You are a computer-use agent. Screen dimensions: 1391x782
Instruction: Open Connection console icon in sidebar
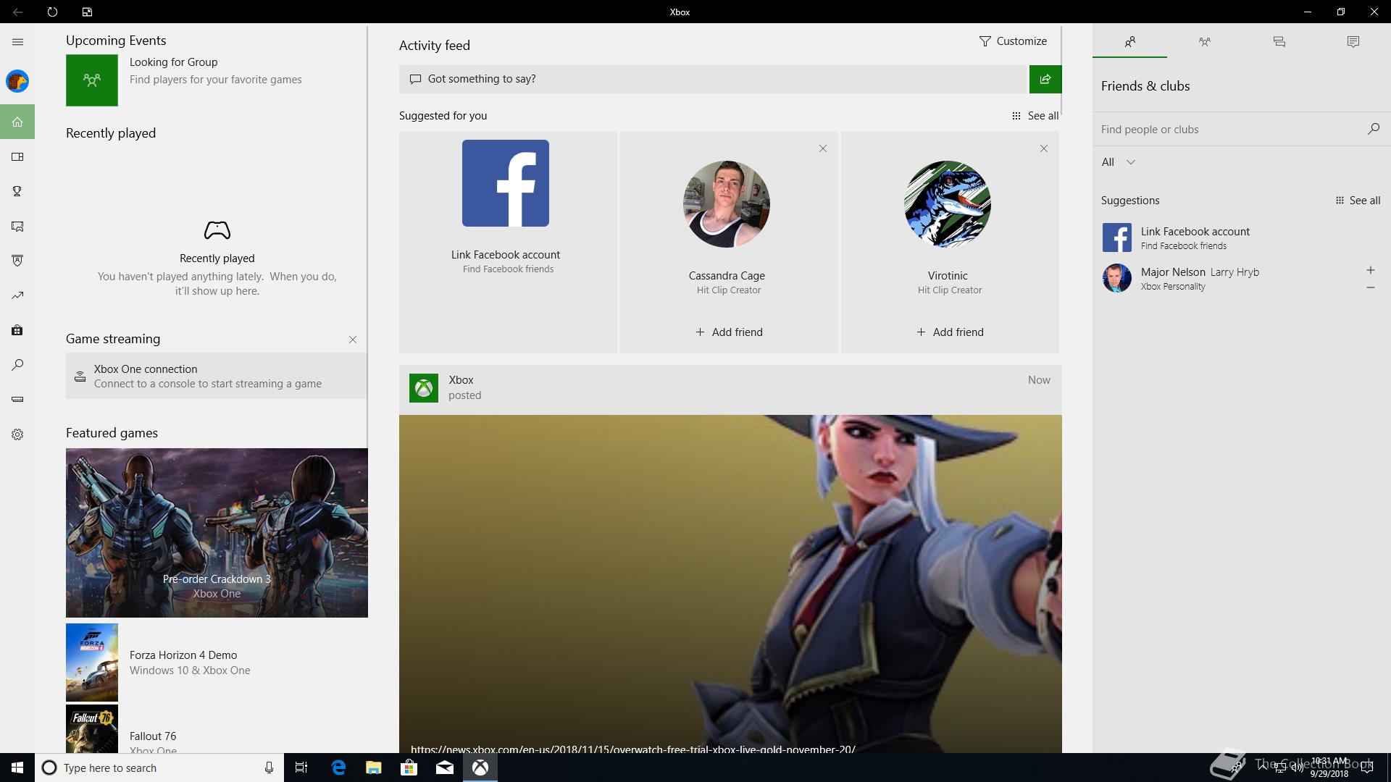click(17, 400)
